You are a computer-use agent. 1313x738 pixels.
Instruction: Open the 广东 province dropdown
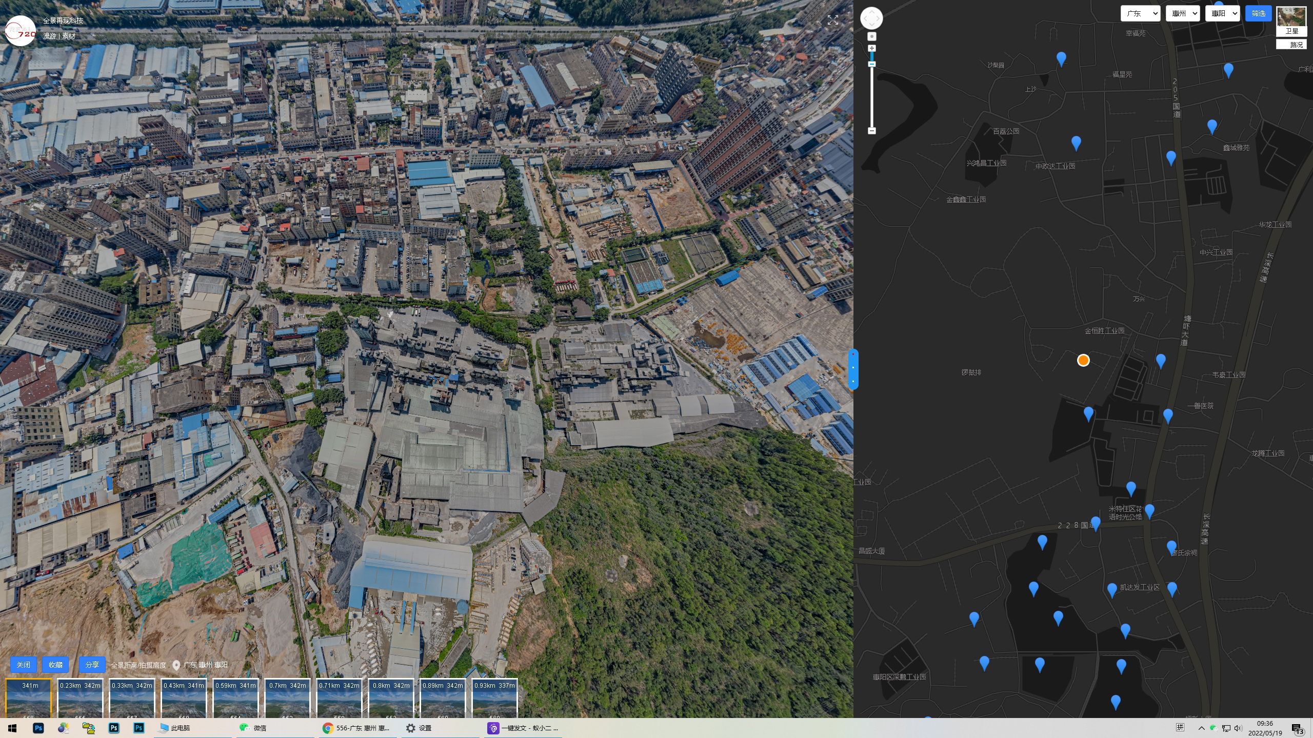click(1140, 13)
